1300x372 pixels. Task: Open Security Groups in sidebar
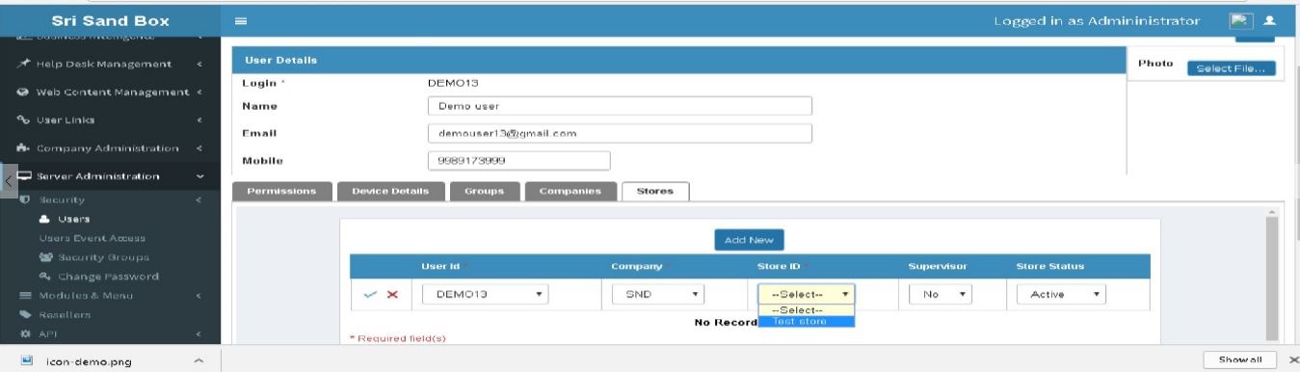pyautogui.click(x=103, y=257)
